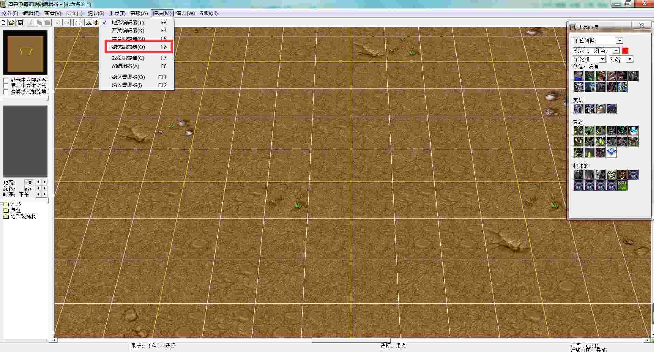Screen dimensions: 654x352
Task: Open the 工具(T) menu
Action: click(117, 13)
